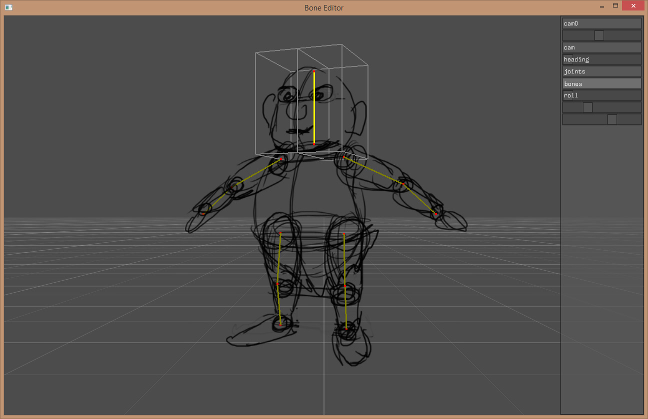The image size is (648, 419).
Task: Click slider handle just below roll
Action: click(587, 107)
